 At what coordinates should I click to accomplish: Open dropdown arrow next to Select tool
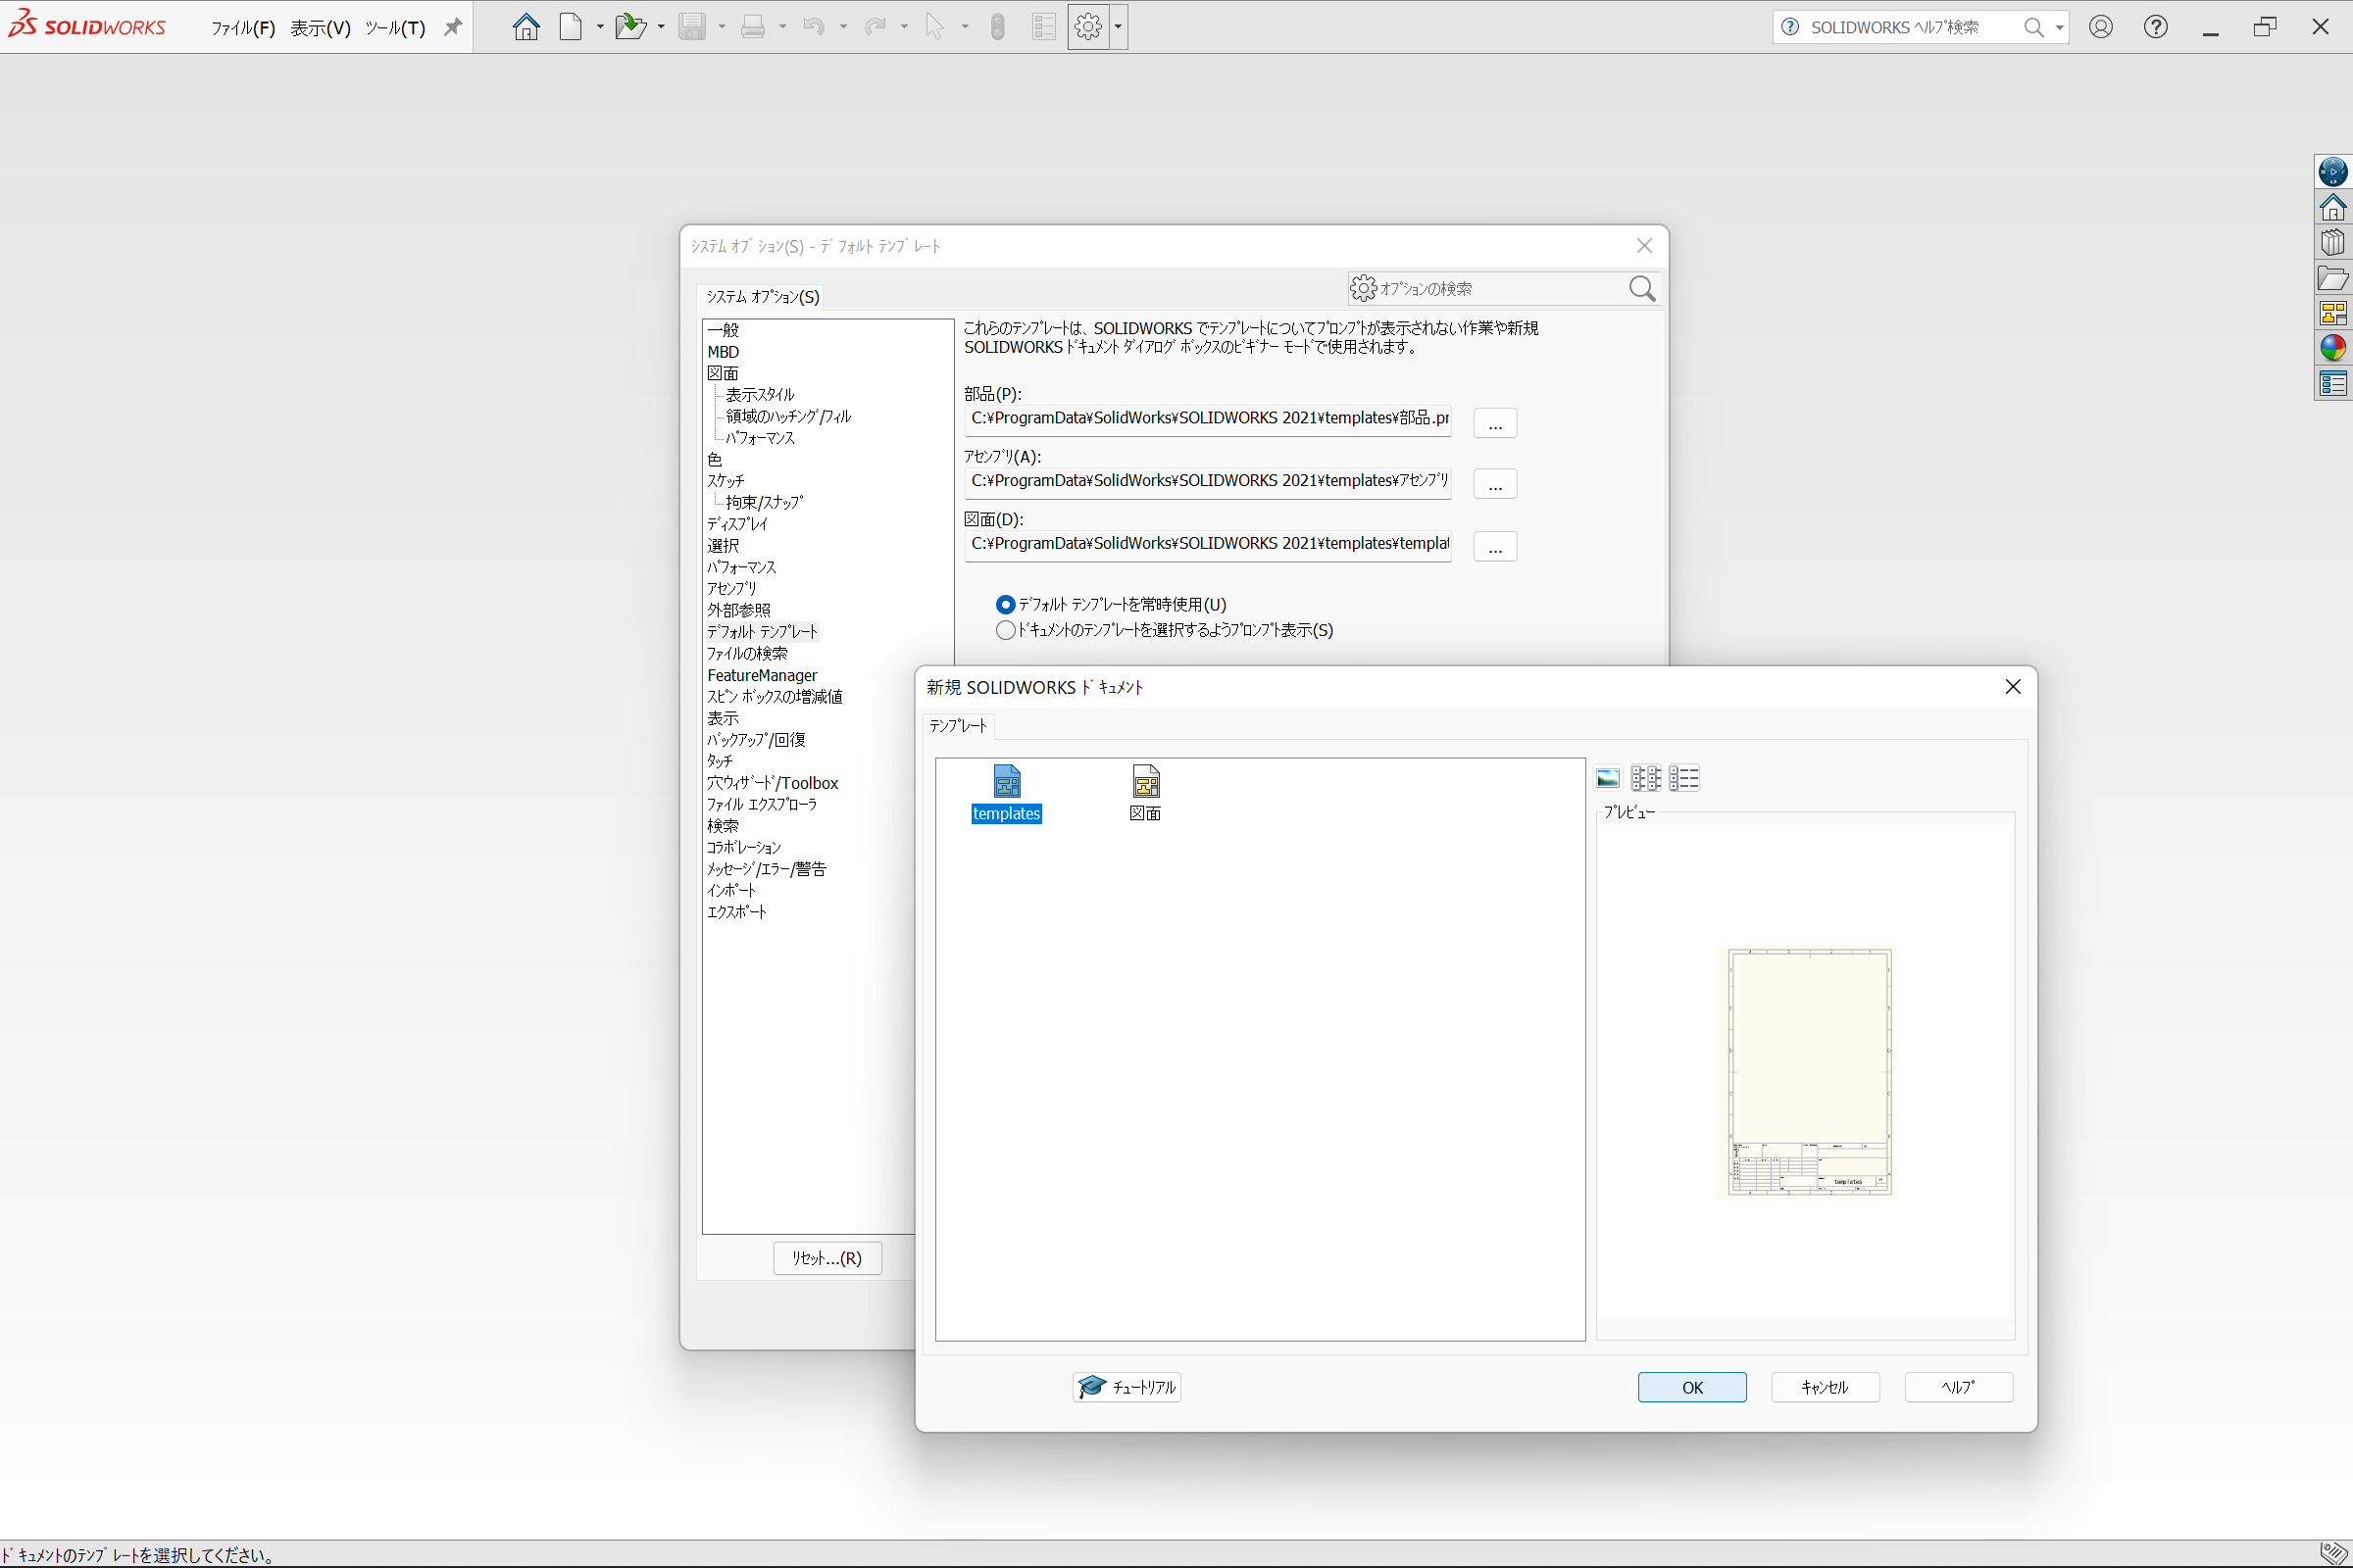[x=966, y=27]
